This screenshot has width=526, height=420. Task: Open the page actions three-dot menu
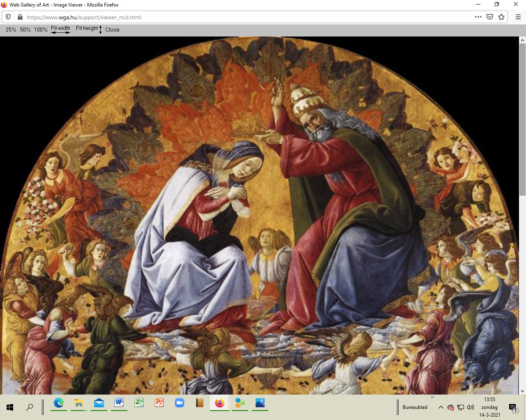tap(478, 17)
